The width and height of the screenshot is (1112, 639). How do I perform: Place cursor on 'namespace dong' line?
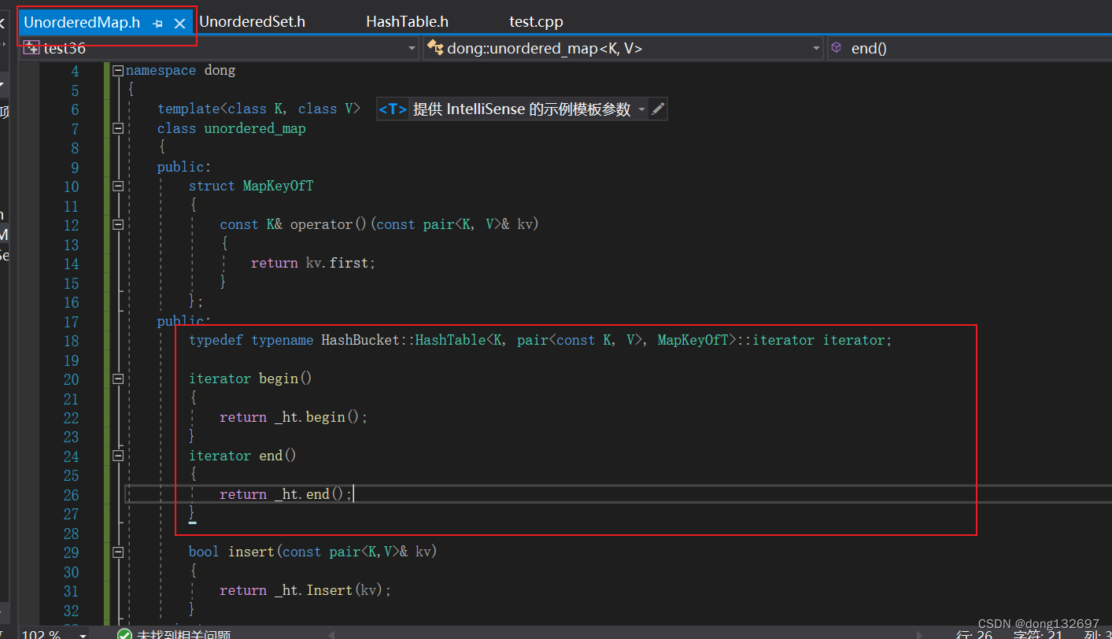click(180, 70)
